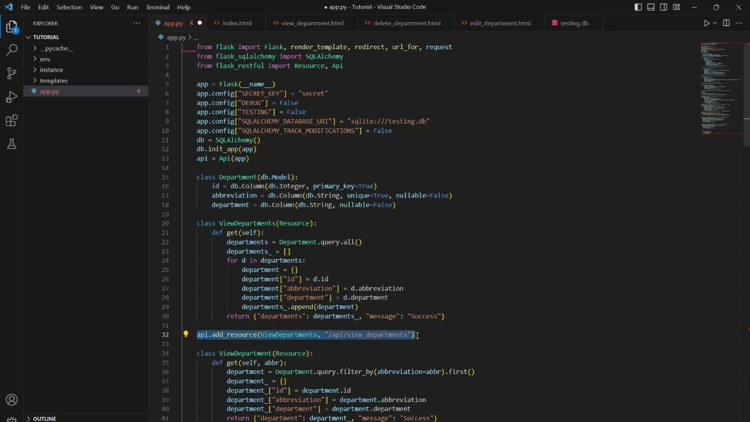750x422 pixels.
Task: Run the Python file with play button
Action: (x=706, y=23)
